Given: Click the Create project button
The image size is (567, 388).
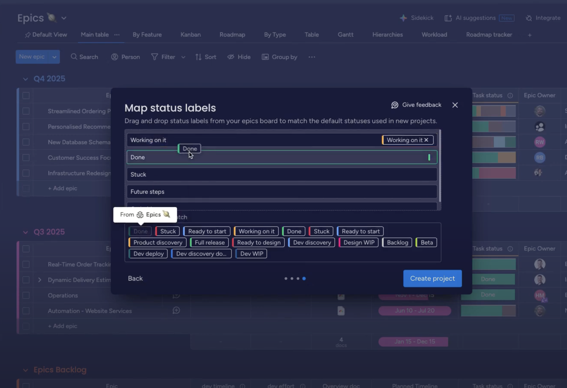Looking at the screenshot, I should pyautogui.click(x=432, y=278).
